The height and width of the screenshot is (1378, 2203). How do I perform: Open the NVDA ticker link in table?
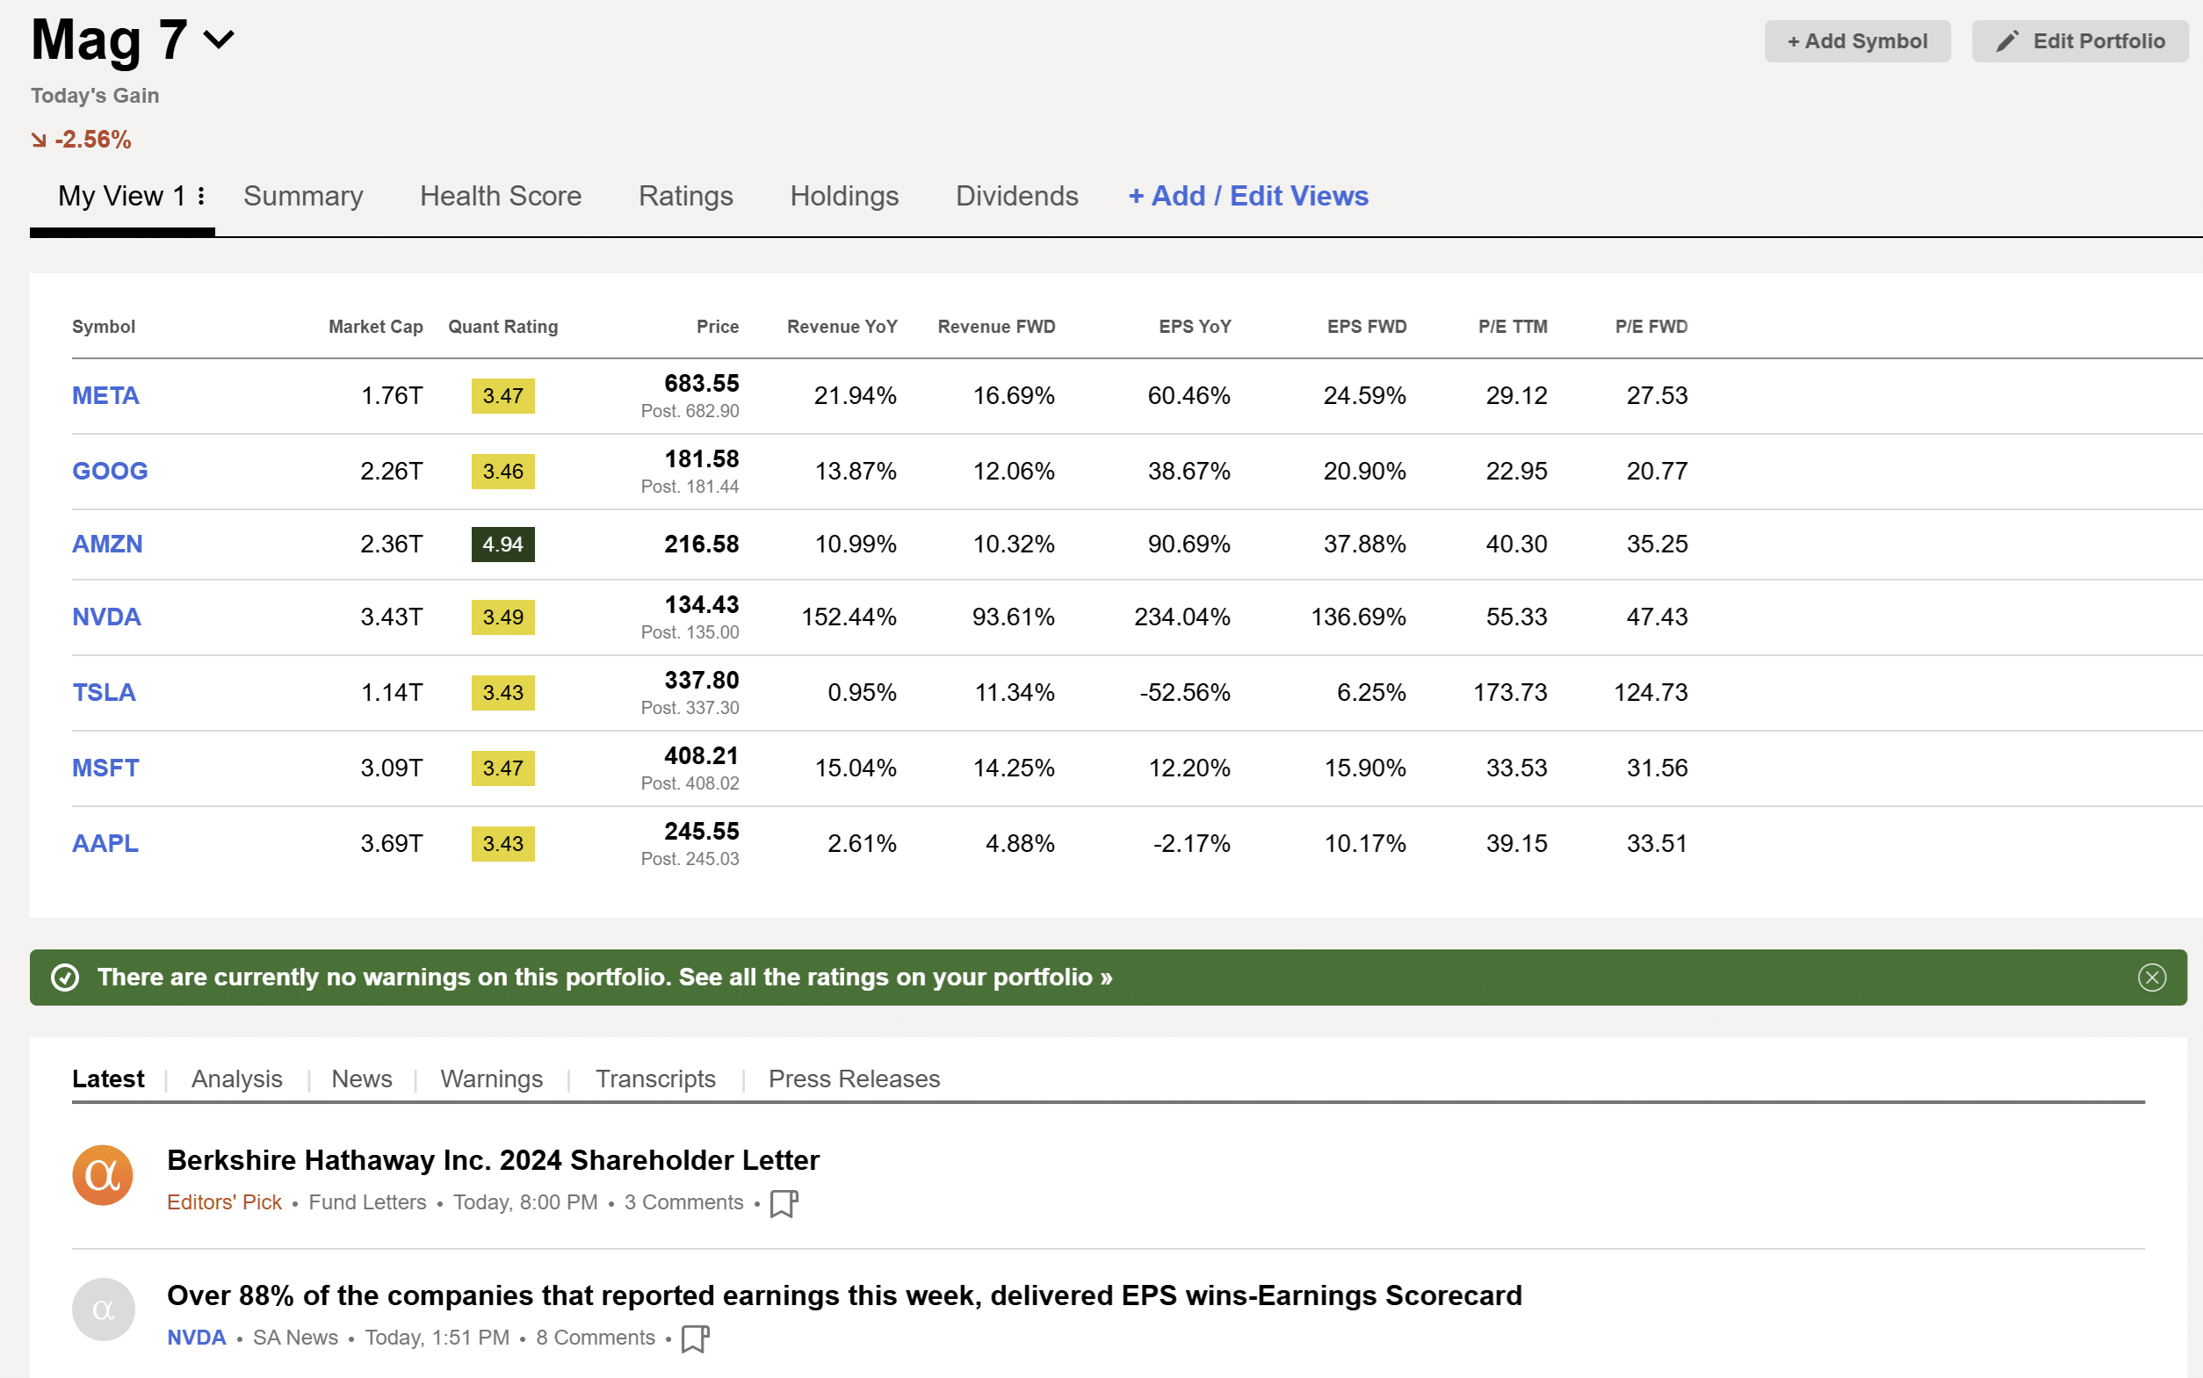[106, 617]
